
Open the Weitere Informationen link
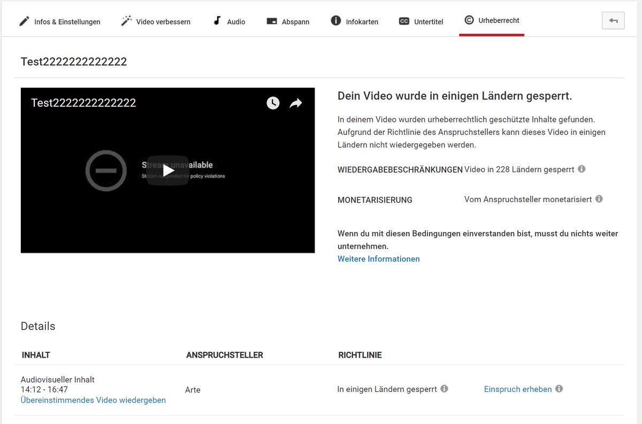[x=378, y=259]
